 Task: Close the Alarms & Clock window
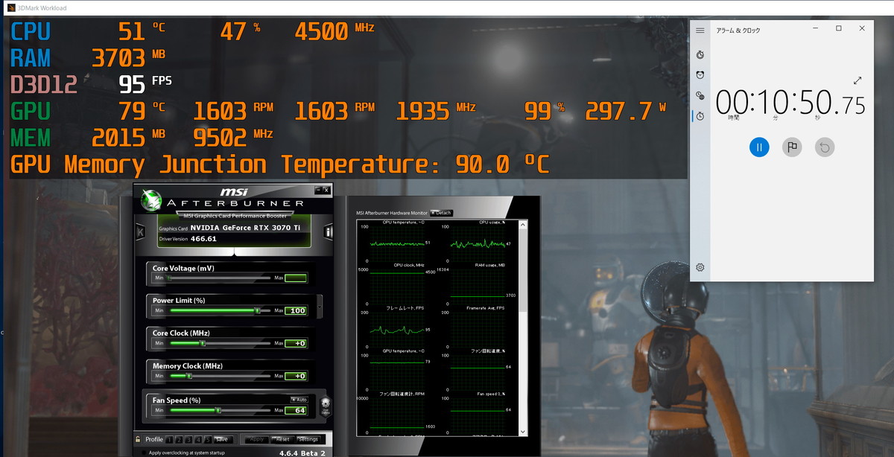pos(862,28)
